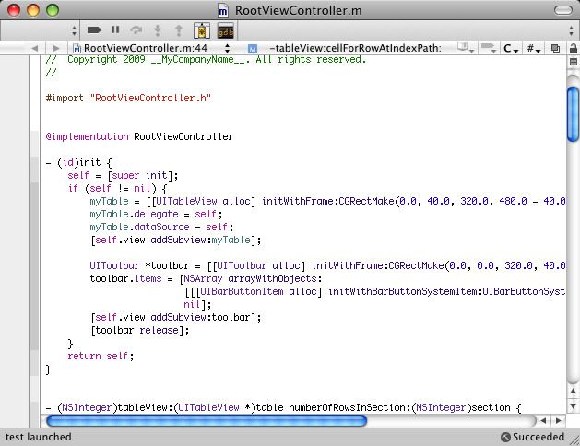Go forward in file history arrow
The height and width of the screenshot is (446, 580).
pyautogui.click(x=56, y=49)
